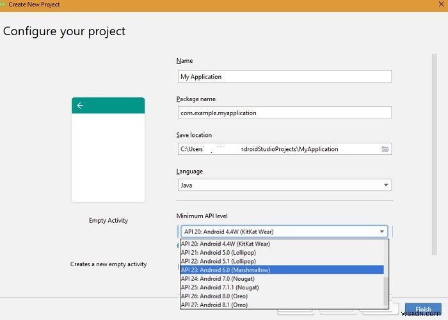Click the Finish button
The height and width of the screenshot is (320, 448).
point(423,309)
